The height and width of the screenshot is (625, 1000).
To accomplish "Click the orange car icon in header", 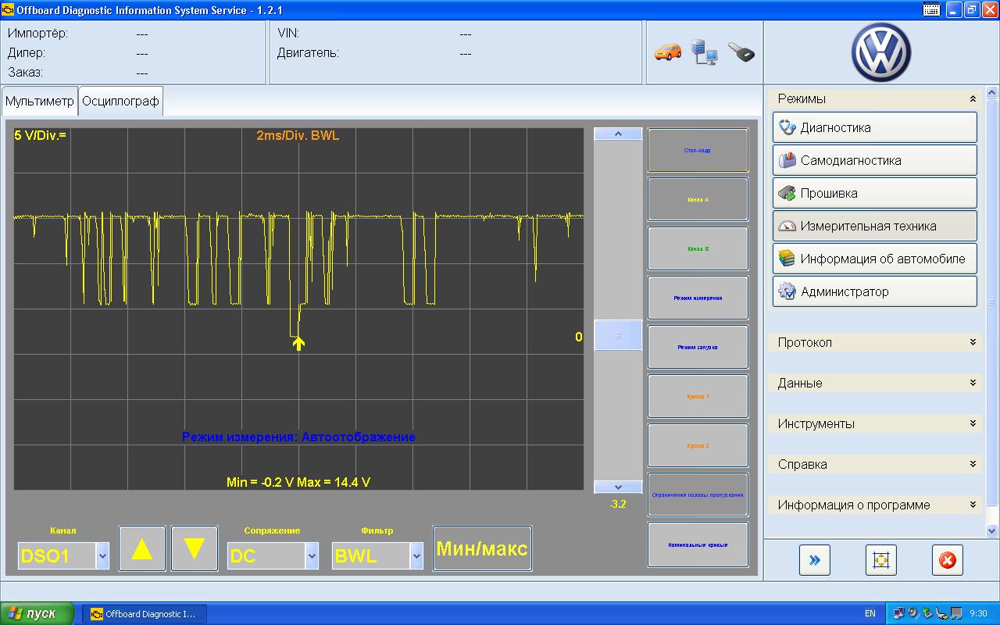I will click(668, 52).
